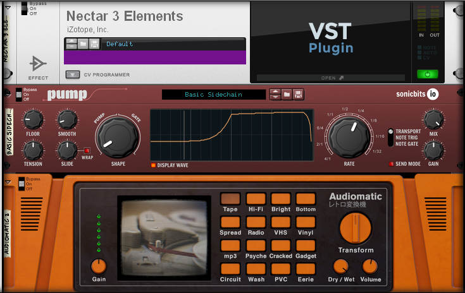Select the Wash preset button
Image resolution: width=465 pixels, height=293 pixels.
(x=256, y=269)
